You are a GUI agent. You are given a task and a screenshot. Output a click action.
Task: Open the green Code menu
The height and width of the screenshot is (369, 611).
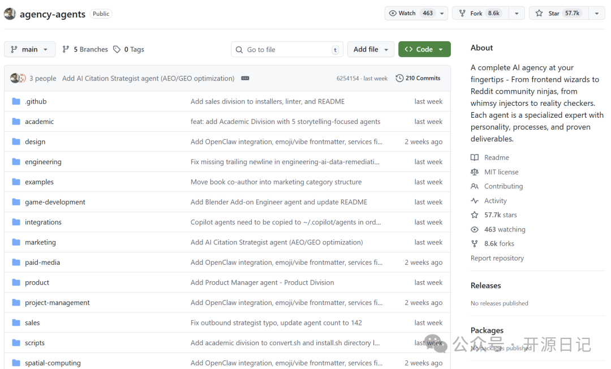(x=424, y=49)
